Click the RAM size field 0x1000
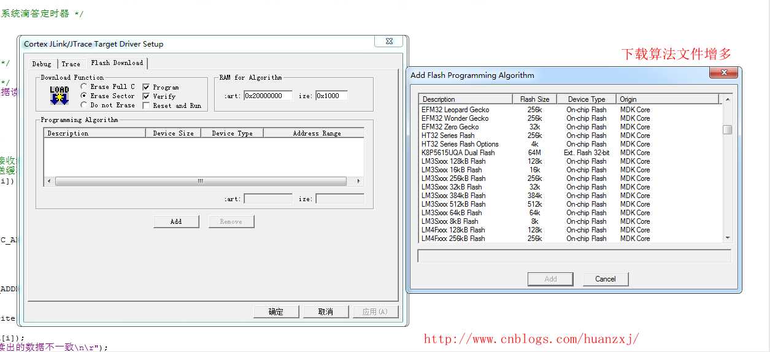Image resolution: width=770 pixels, height=352 pixels. [332, 96]
